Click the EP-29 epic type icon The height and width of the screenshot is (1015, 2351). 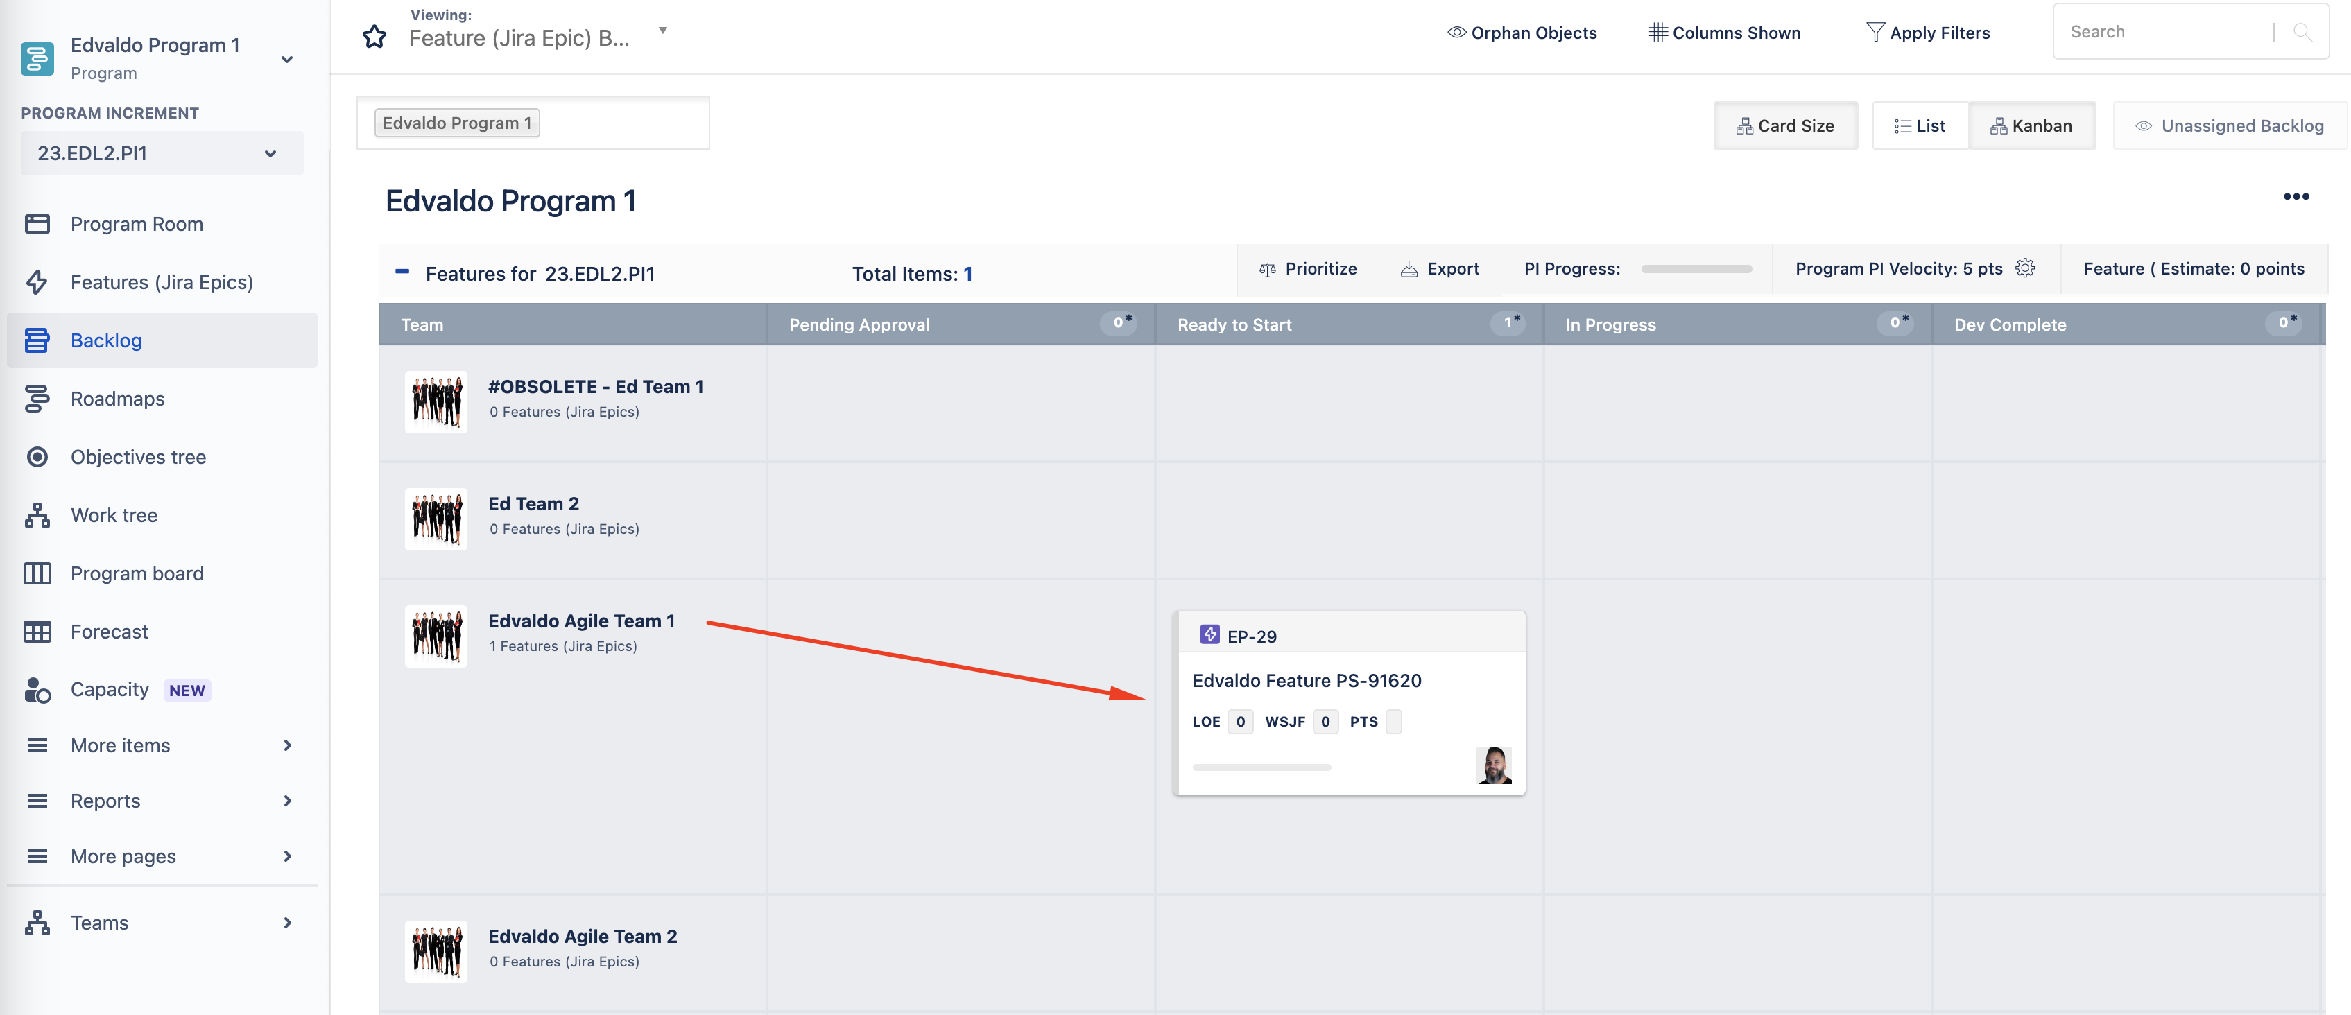point(1209,634)
